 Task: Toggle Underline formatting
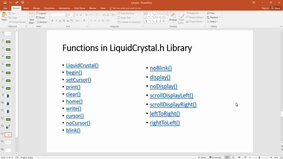[60, 21]
